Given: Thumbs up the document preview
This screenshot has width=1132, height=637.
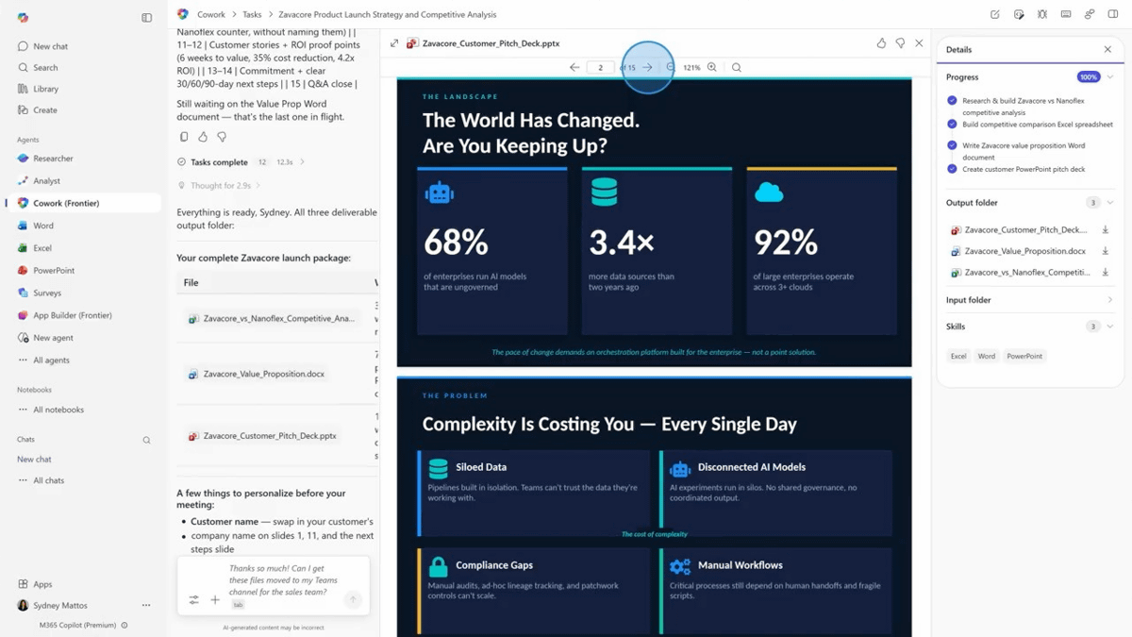Looking at the screenshot, I should (881, 43).
